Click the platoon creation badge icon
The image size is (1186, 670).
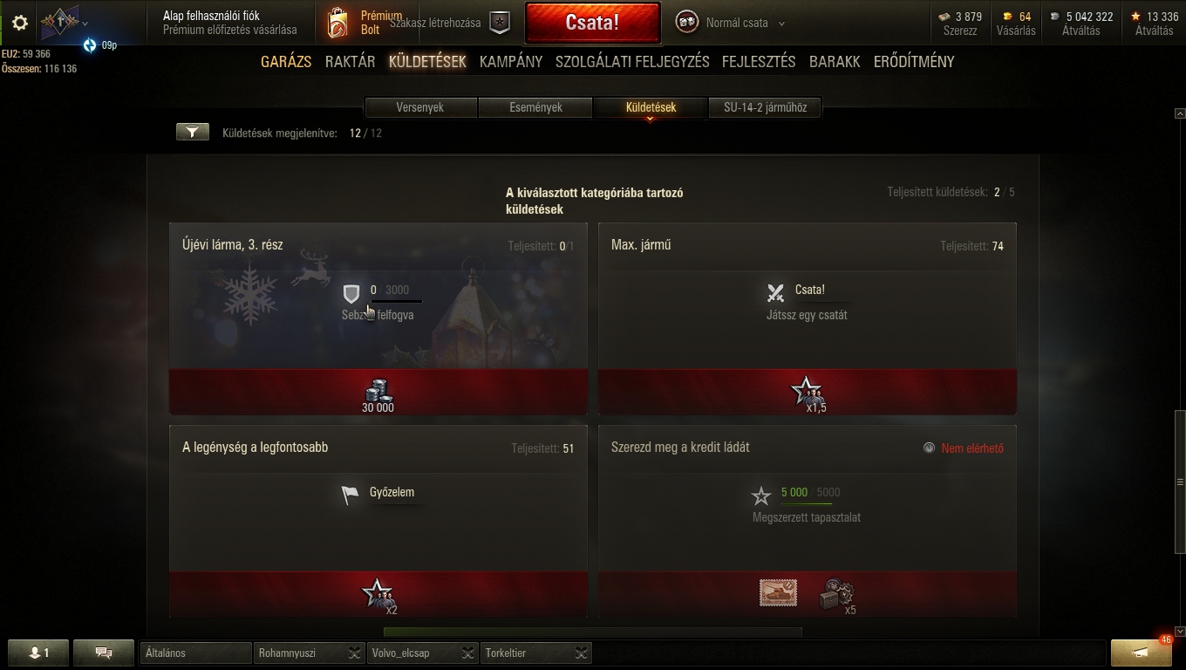coord(500,24)
